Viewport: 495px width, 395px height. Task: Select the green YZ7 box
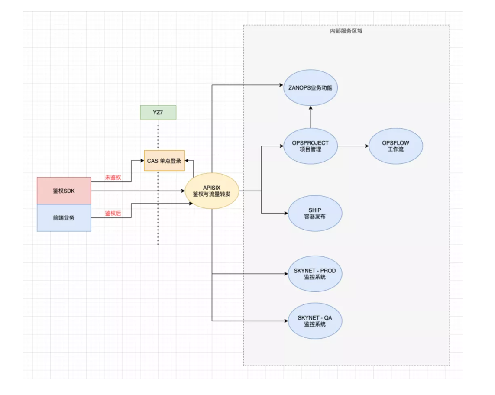coord(158,113)
